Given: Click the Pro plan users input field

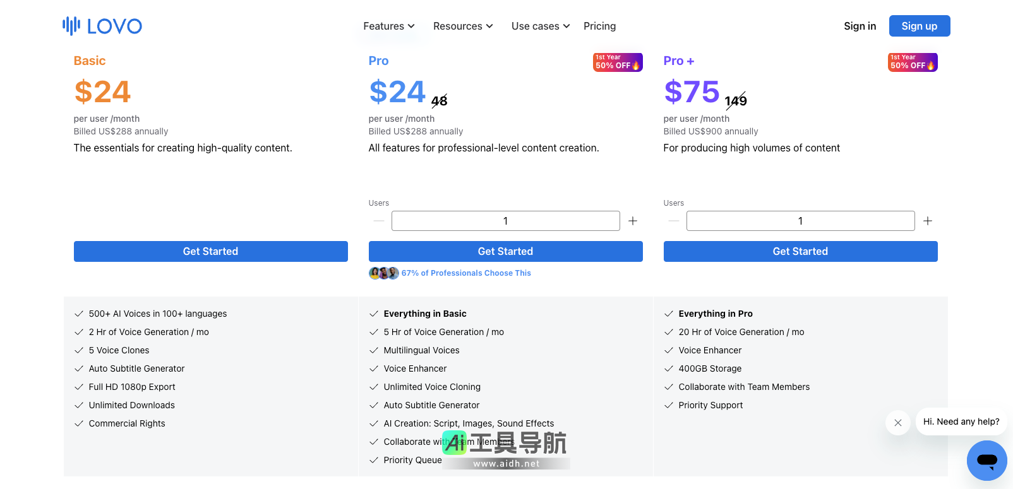Looking at the screenshot, I should pos(505,221).
